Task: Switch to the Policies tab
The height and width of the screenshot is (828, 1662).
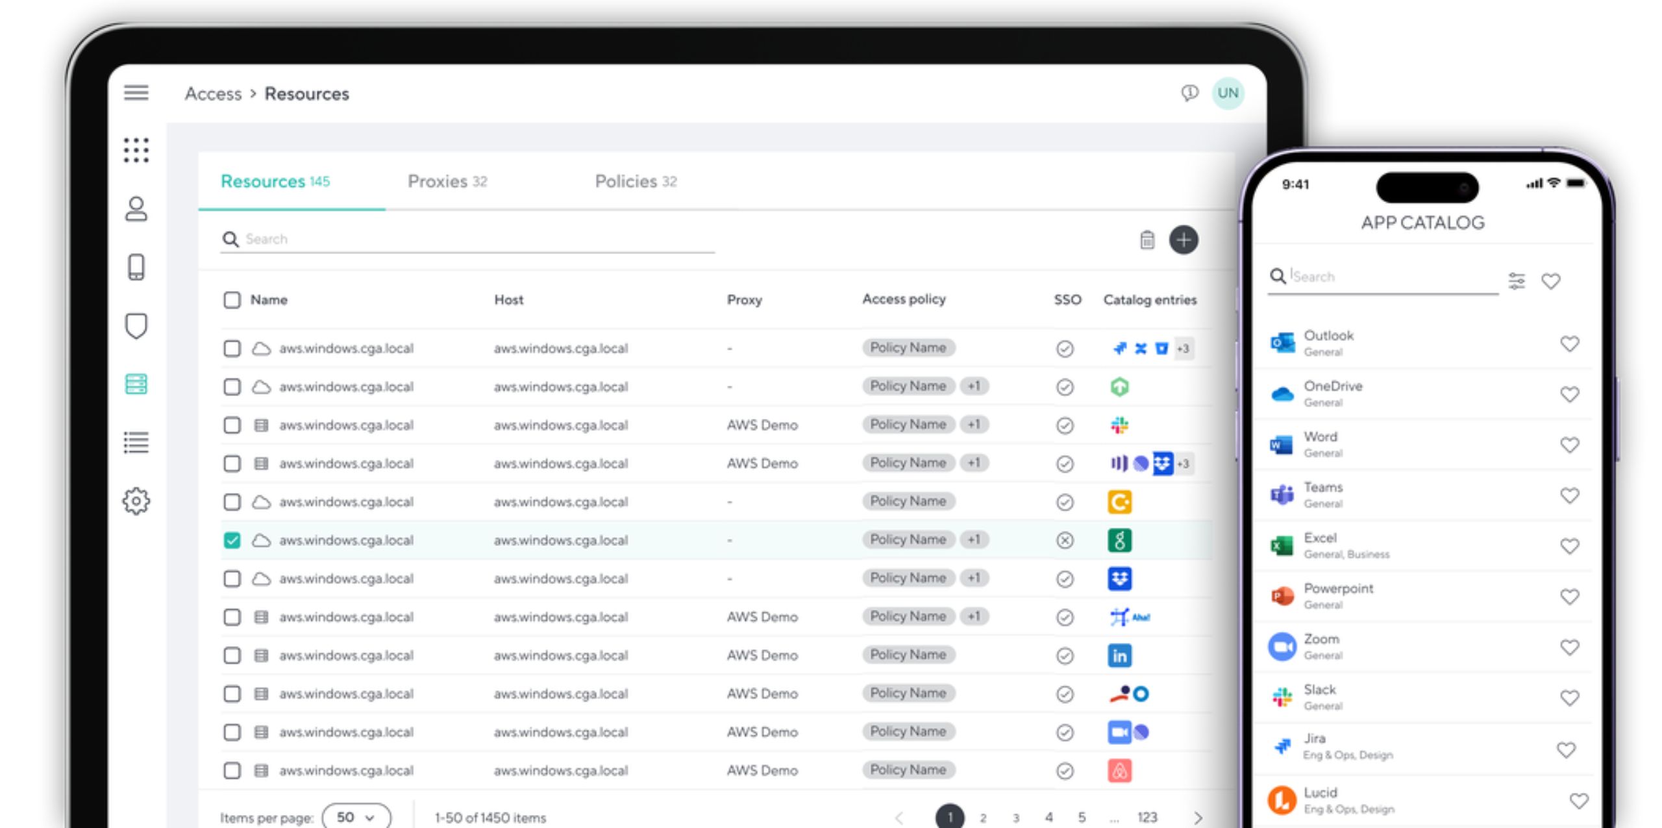Action: point(635,181)
